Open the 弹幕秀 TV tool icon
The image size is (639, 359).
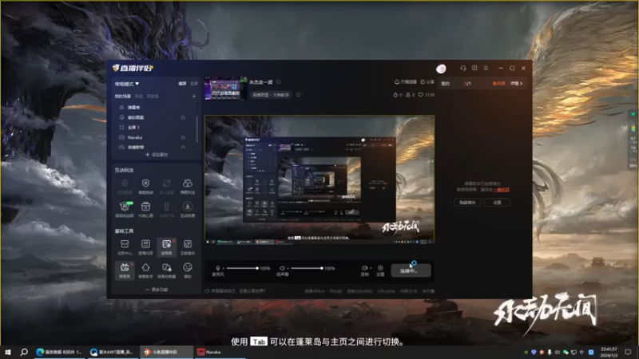point(125,270)
